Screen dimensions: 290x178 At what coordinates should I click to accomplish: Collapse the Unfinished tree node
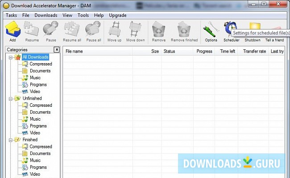tap(11, 99)
